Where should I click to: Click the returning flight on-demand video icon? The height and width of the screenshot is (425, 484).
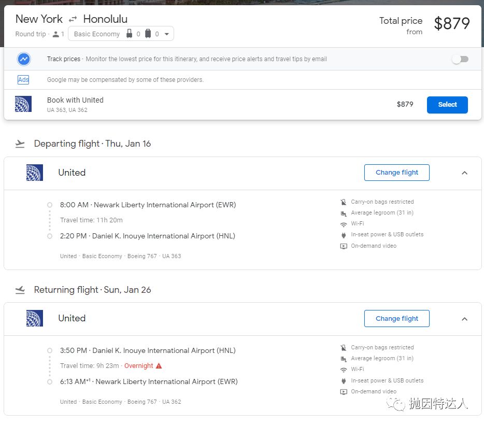(343, 391)
